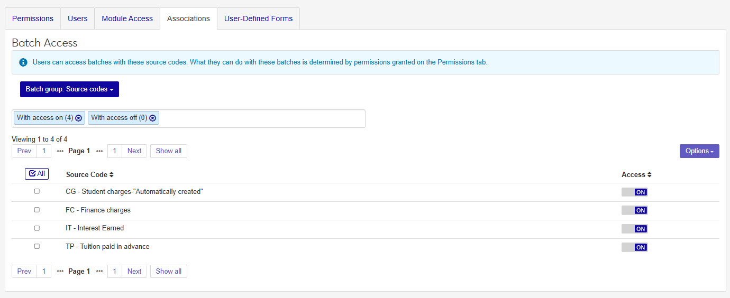Expand the Options dropdown menu
The width and height of the screenshot is (730, 298).
(x=699, y=151)
